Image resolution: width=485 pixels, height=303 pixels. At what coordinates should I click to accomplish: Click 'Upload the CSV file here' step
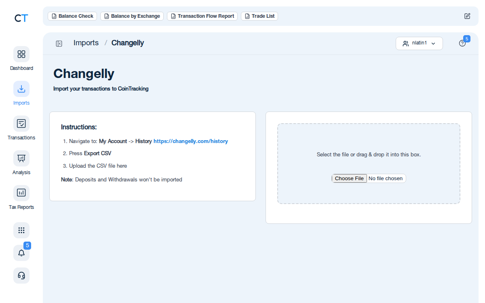point(98,166)
